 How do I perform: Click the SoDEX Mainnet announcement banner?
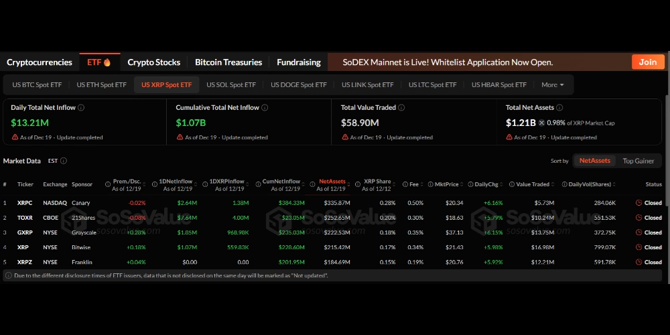[448, 62]
